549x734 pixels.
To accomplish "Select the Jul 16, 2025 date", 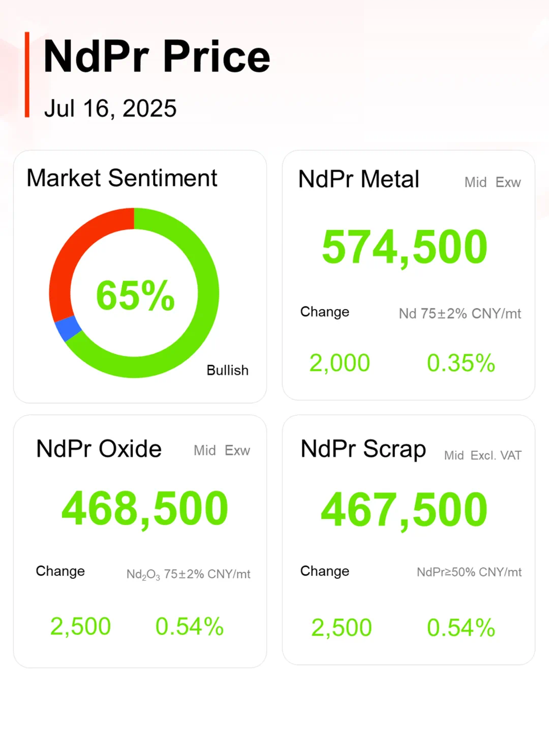I will 110,108.
